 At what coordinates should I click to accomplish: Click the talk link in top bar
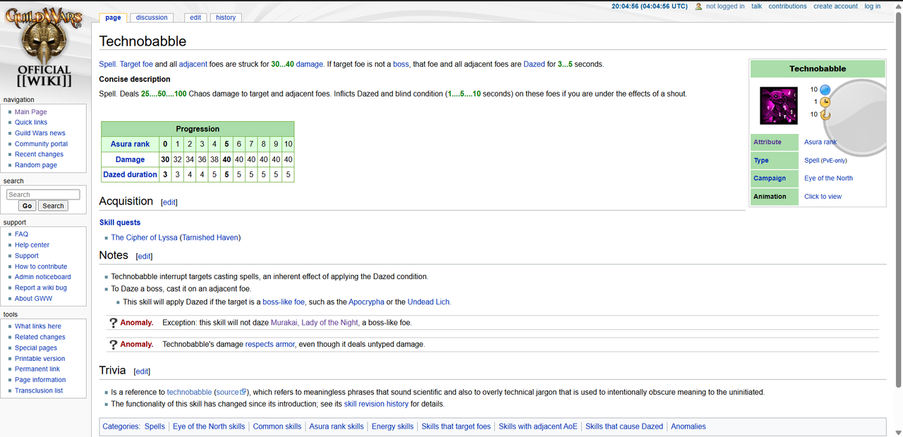[756, 6]
